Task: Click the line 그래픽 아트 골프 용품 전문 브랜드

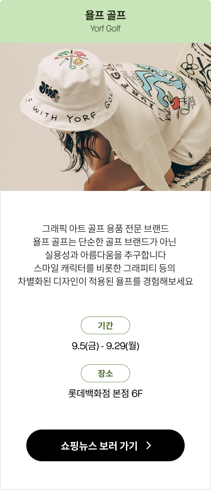Action: point(105,228)
